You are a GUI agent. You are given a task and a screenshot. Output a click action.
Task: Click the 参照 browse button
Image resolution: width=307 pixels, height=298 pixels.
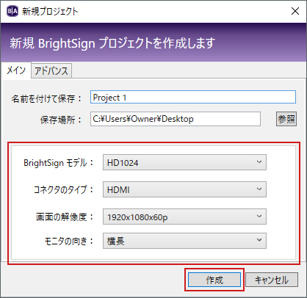click(286, 119)
